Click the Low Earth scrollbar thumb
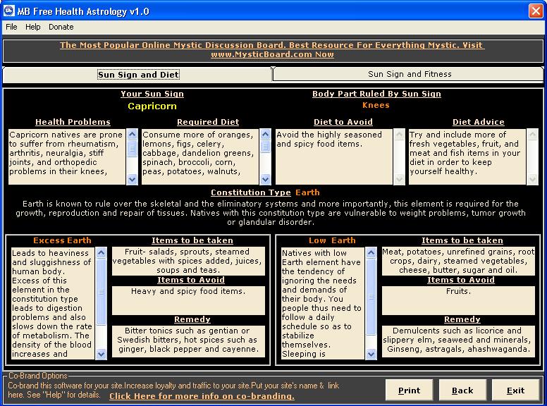 pos(371,297)
